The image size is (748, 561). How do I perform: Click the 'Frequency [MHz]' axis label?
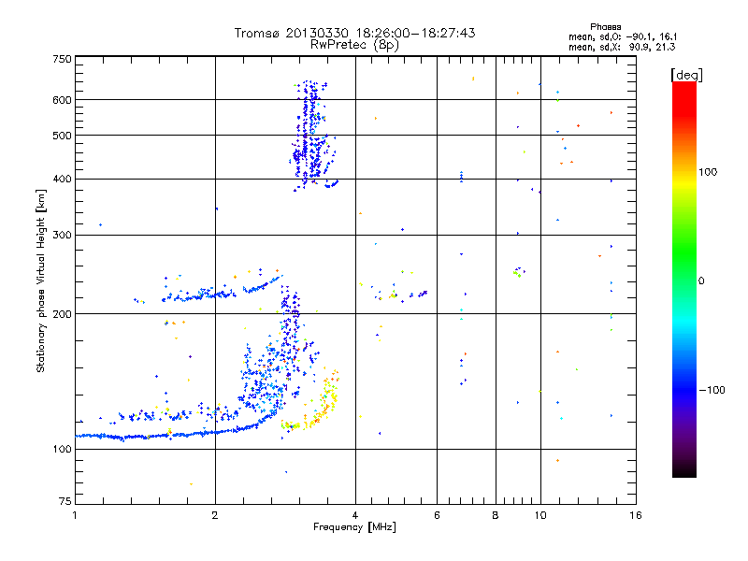click(354, 527)
